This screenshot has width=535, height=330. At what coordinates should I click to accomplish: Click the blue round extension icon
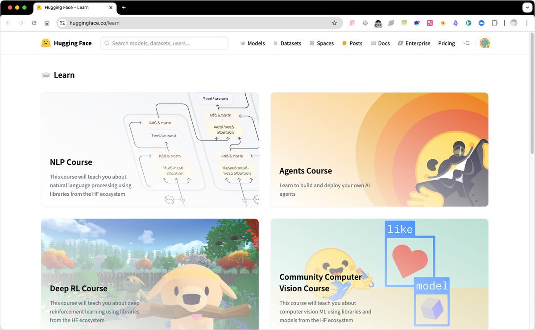[481, 23]
